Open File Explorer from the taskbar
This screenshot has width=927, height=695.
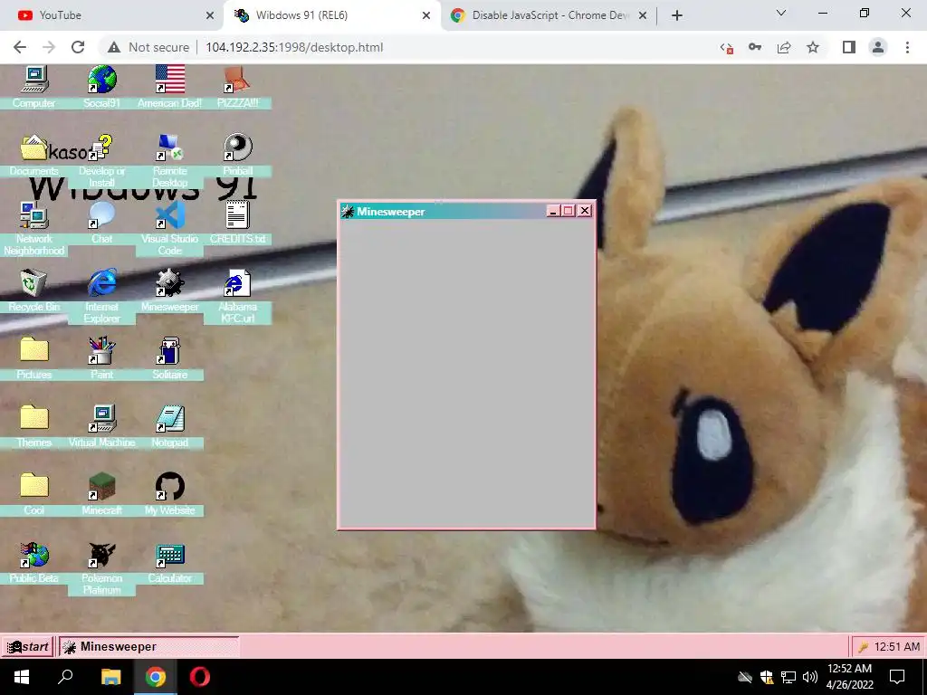pos(110,677)
